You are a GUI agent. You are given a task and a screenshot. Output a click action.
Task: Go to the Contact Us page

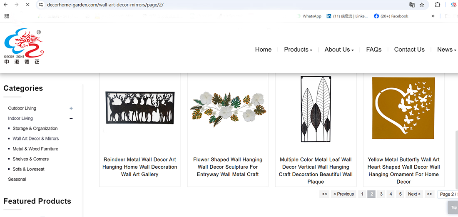[409, 50]
